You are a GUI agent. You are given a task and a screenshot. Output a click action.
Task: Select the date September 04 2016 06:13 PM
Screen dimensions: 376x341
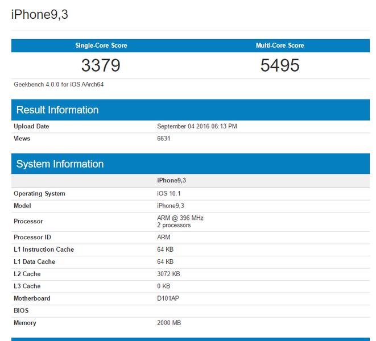click(x=197, y=126)
